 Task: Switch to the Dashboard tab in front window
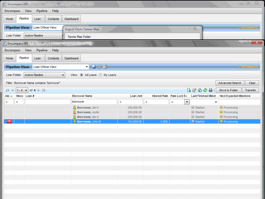[x=71, y=58]
